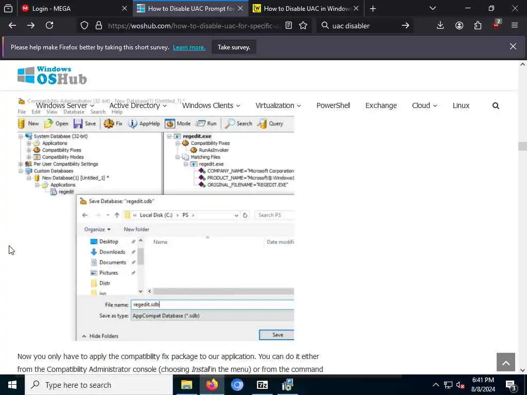Open File Explorer from taskbar

[186, 385]
